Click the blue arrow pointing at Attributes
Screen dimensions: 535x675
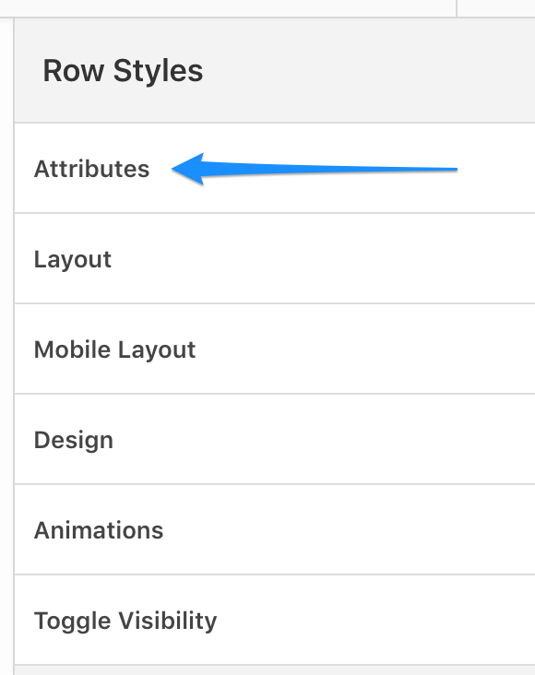pos(314,169)
